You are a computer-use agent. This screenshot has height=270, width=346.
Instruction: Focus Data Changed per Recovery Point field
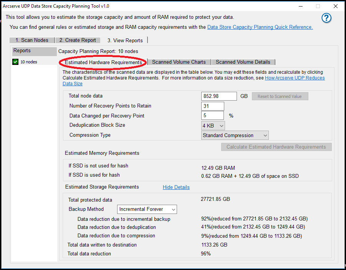tap(212, 116)
